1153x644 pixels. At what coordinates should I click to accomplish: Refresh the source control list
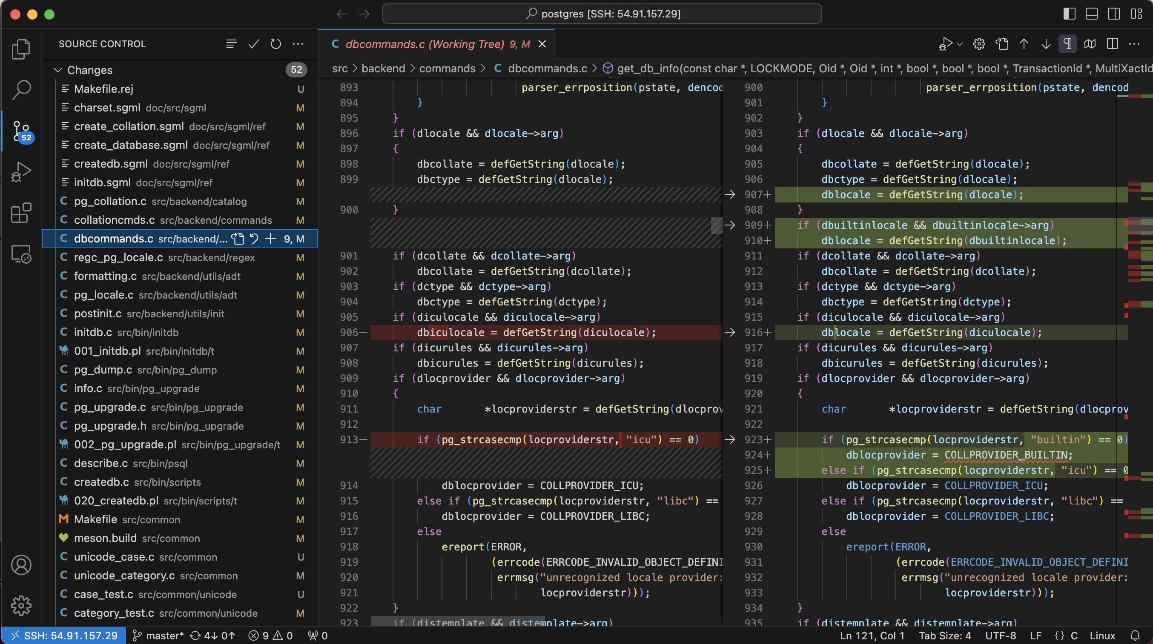tap(276, 44)
